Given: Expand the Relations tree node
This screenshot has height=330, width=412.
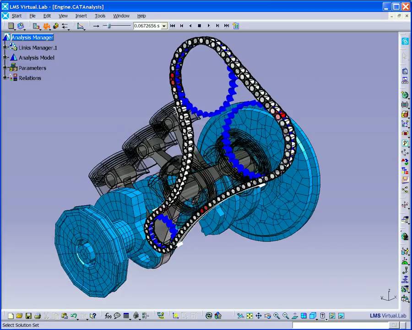Looking at the screenshot, I should [5, 77].
